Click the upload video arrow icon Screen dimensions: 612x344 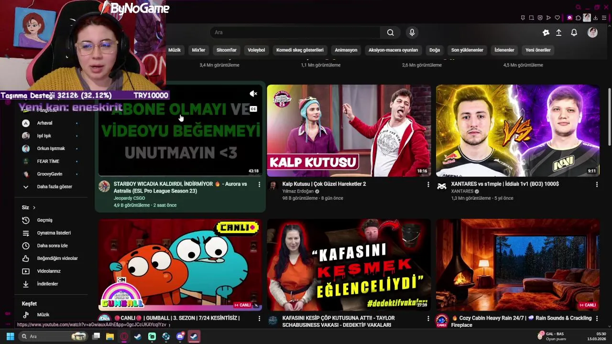(x=558, y=32)
